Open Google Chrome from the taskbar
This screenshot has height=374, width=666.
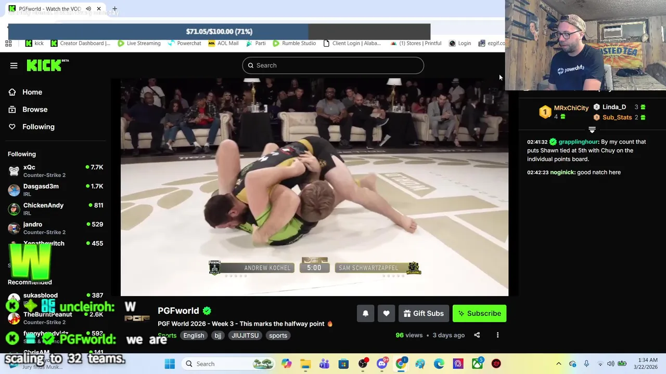(401, 364)
